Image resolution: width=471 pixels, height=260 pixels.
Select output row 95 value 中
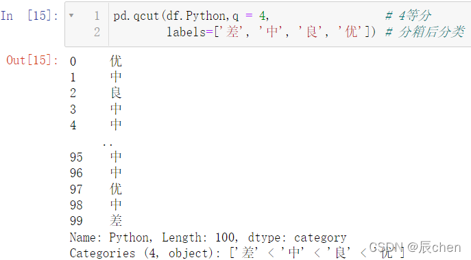pos(116,157)
